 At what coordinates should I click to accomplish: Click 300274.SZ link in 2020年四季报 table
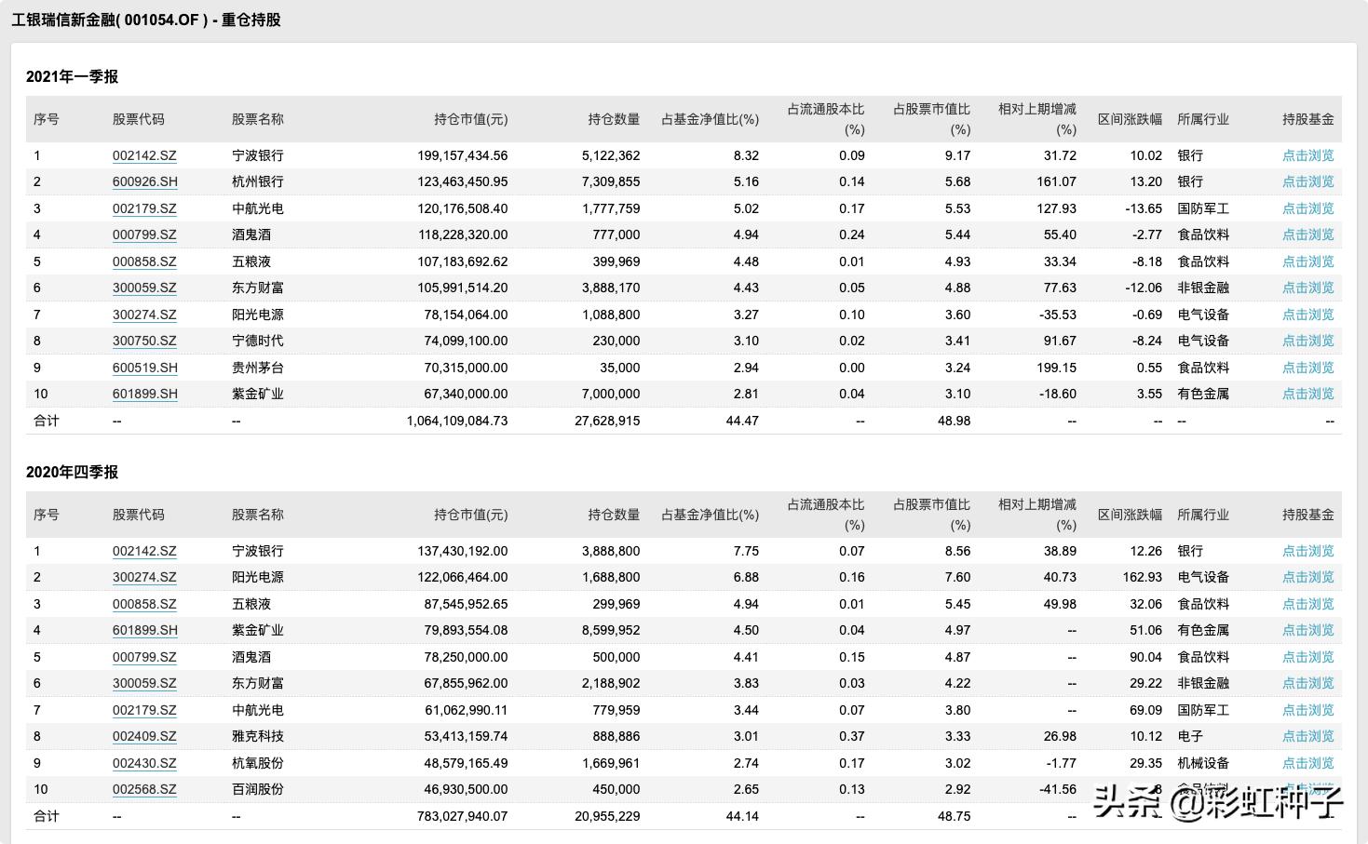(x=144, y=577)
